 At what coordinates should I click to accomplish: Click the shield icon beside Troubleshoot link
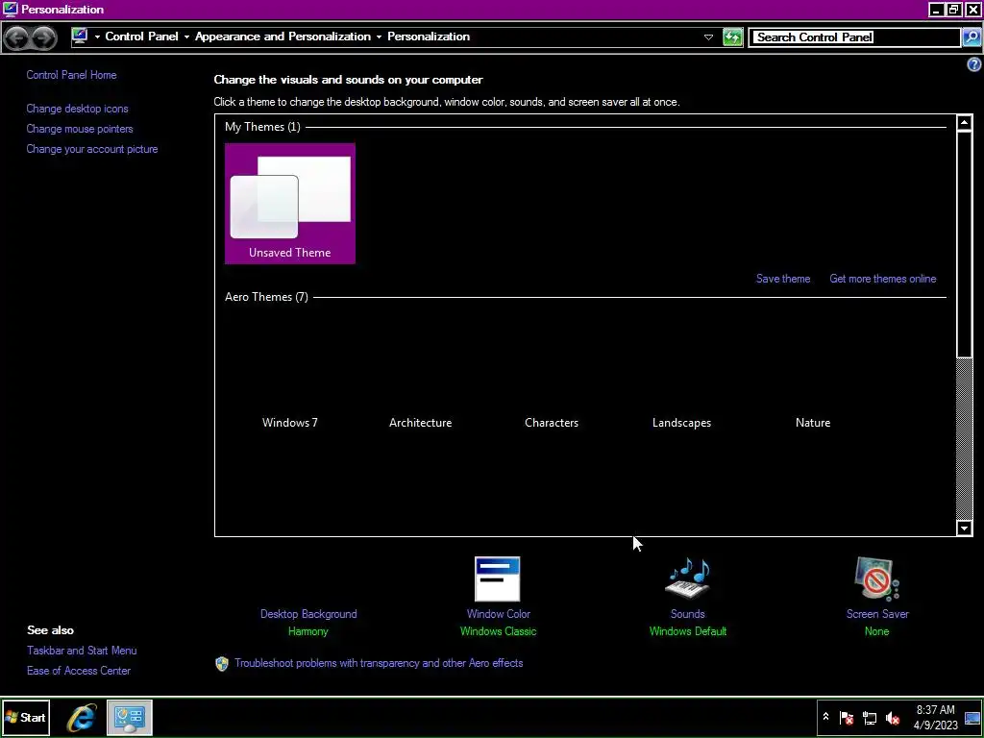click(x=222, y=663)
